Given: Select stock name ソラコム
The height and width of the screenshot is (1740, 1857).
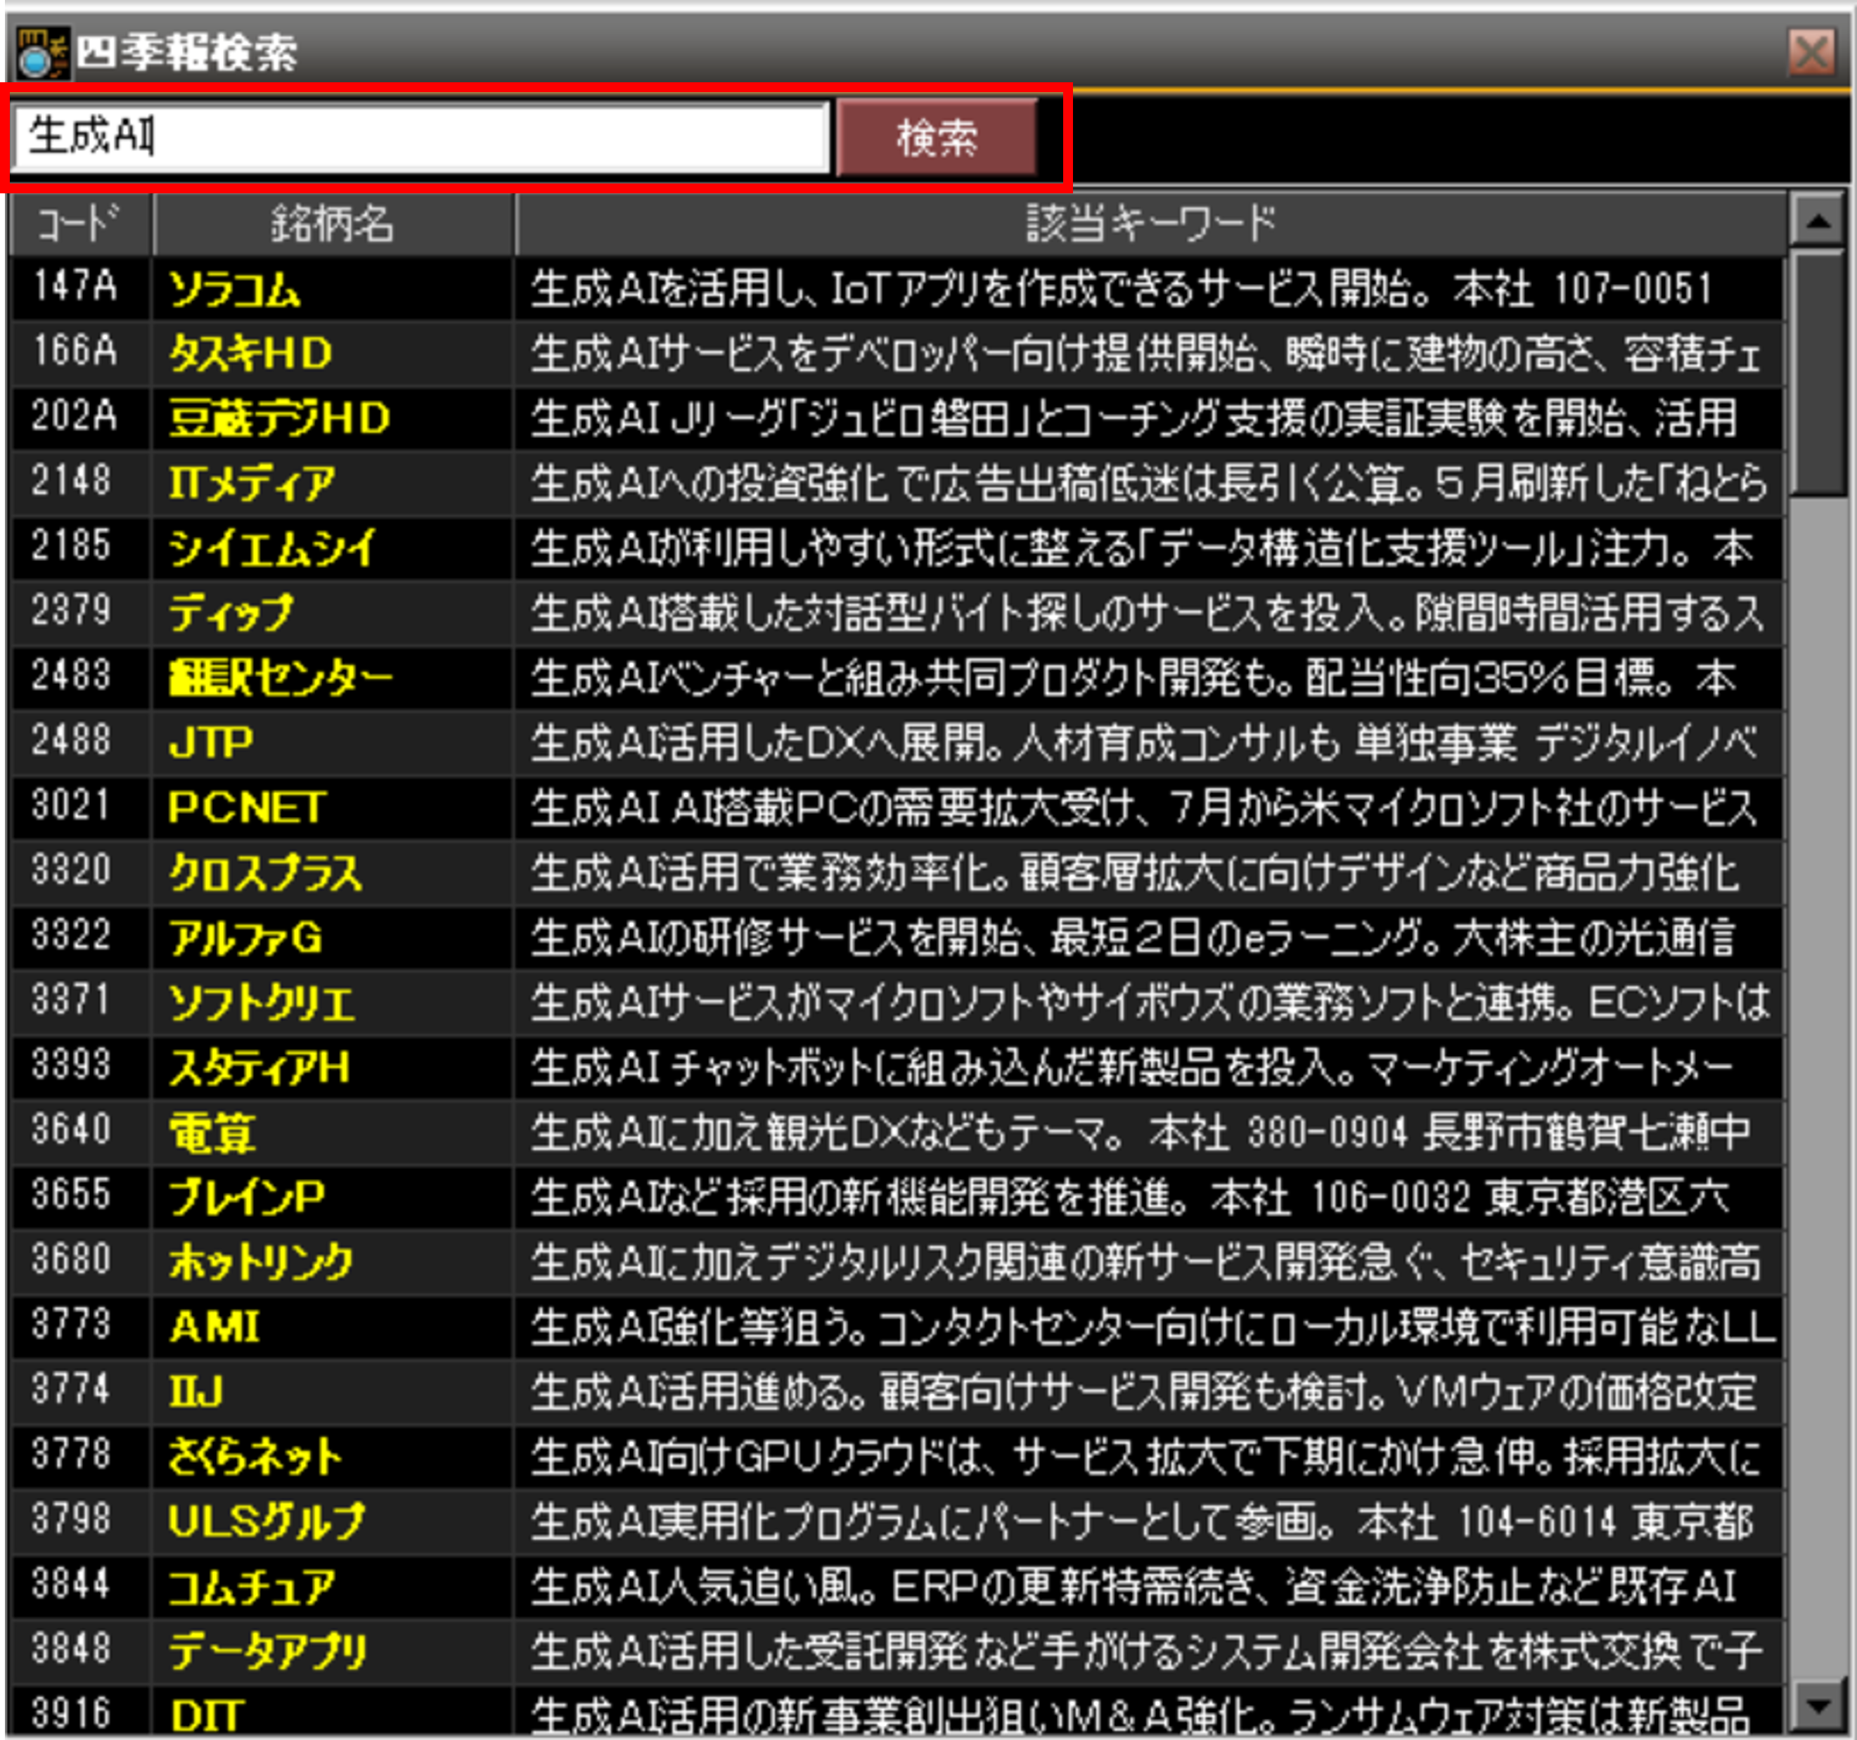Looking at the screenshot, I should click(234, 289).
